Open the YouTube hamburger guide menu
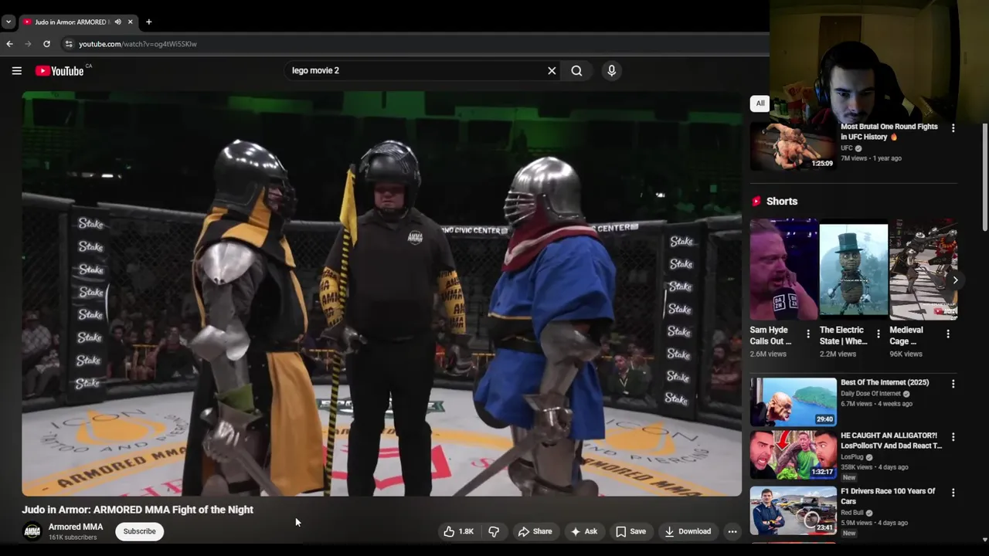The width and height of the screenshot is (989, 556). point(16,70)
